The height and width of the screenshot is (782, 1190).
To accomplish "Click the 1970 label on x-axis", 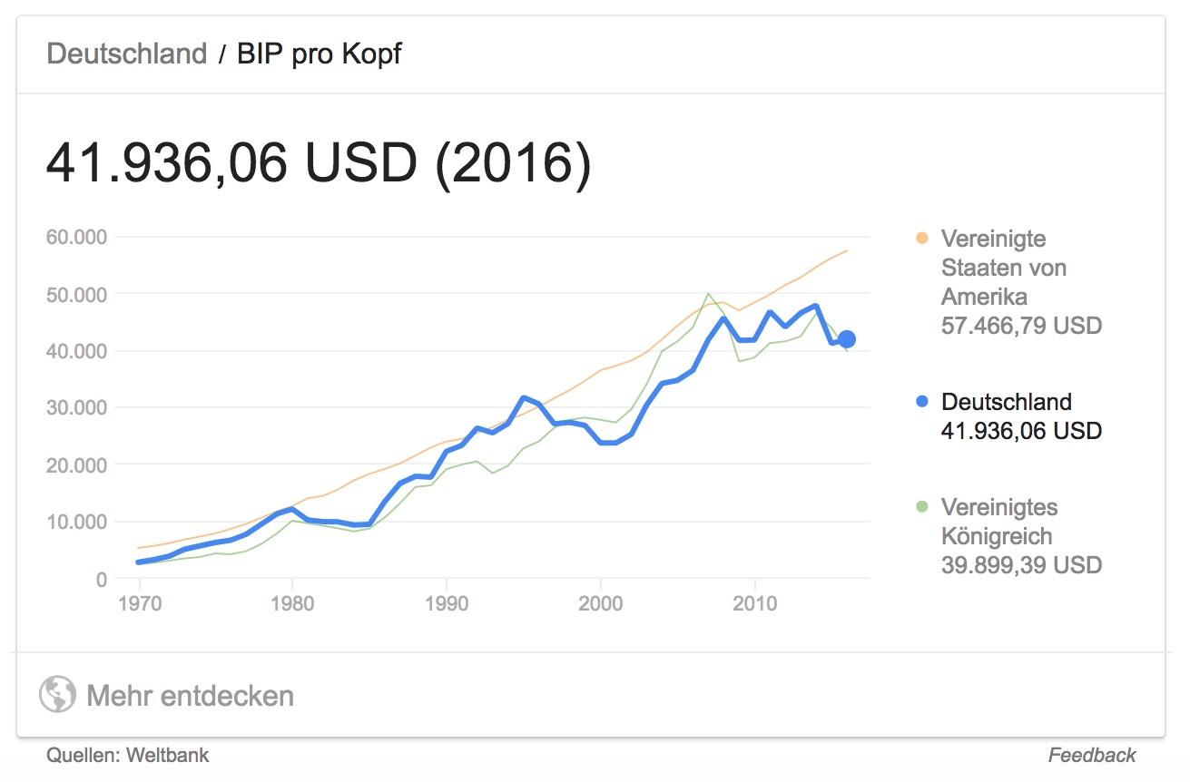I will 136,602.
